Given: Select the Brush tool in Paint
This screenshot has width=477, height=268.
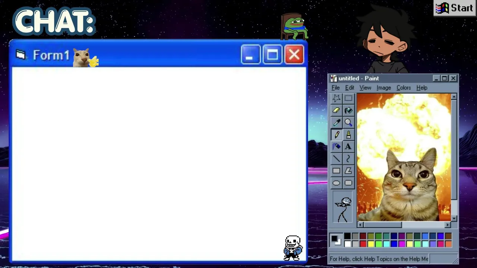Looking at the screenshot, I should 348,134.
